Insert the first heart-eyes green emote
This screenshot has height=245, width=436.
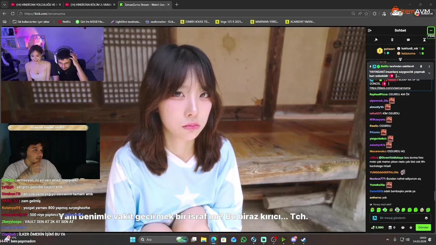click(x=372, y=210)
